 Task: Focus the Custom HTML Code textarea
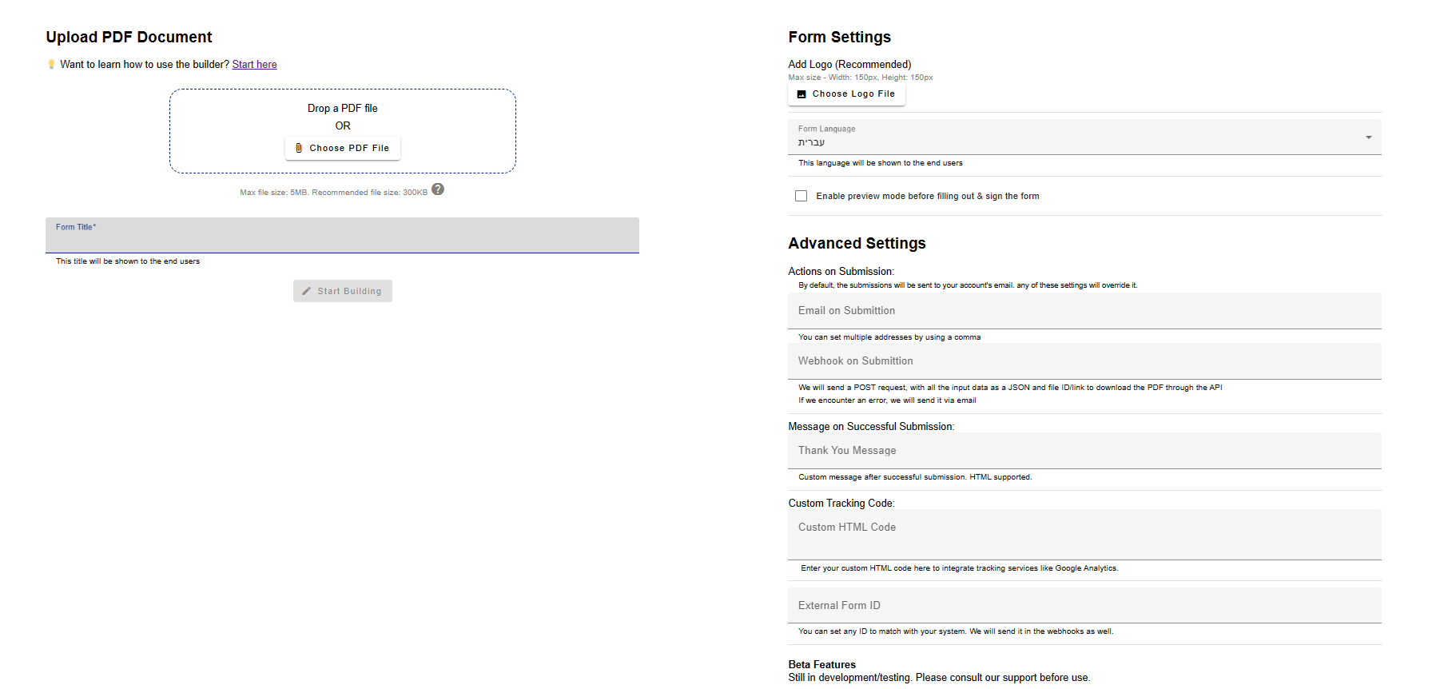1084,534
